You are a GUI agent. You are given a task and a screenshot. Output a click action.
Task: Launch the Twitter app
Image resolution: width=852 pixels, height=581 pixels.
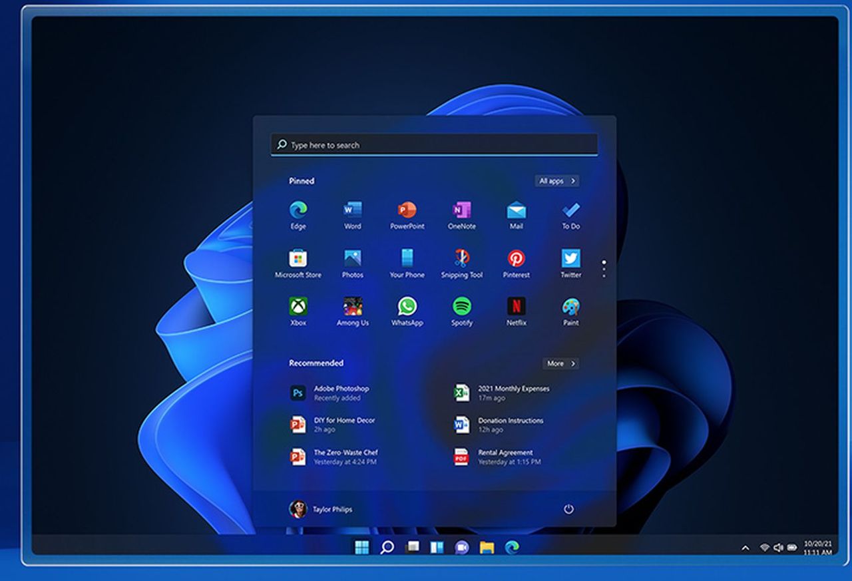click(x=570, y=264)
